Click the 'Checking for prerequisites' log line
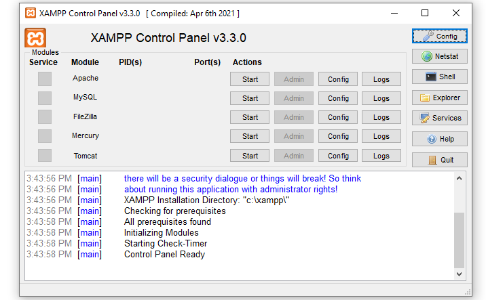The width and height of the screenshot is (486, 300). (x=175, y=211)
